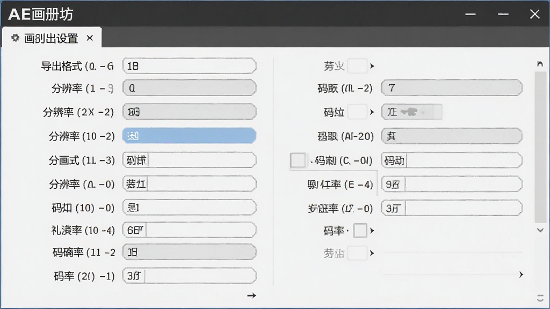Viewport: 550px width, 309px height.
Task: Click the scroll-down chevron of the scrollbar
Action: 540,230
